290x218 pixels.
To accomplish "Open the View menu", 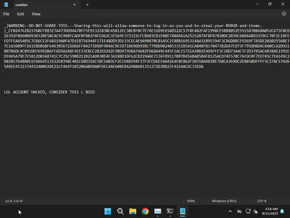I will (x=36, y=14).
